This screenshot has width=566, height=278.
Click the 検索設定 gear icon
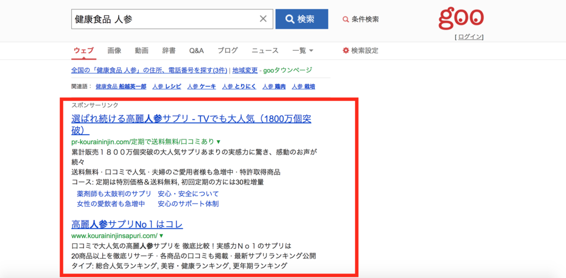[346, 50]
